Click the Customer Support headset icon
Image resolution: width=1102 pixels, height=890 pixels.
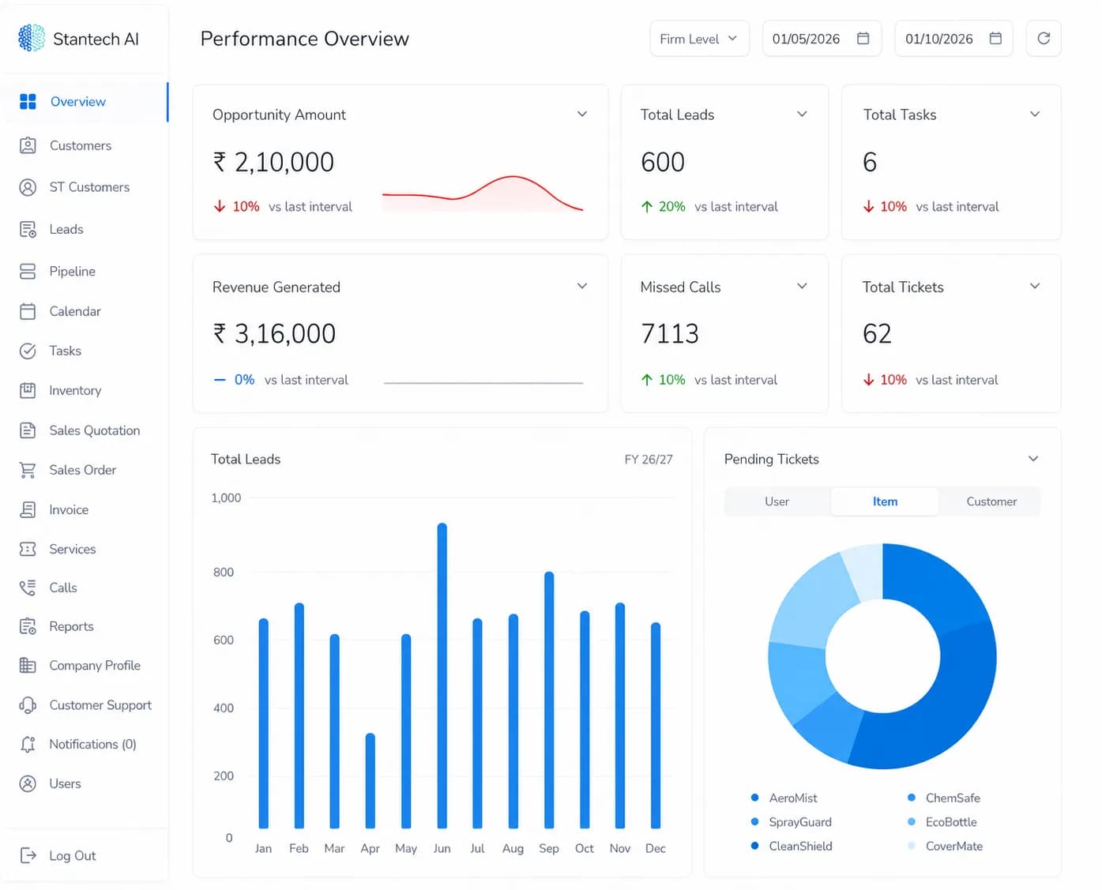pyautogui.click(x=28, y=705)
